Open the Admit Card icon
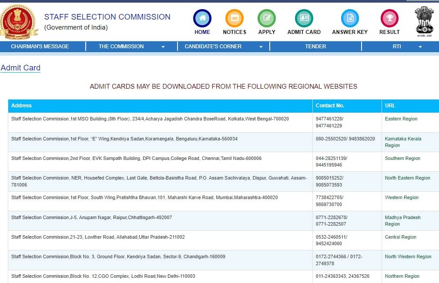Screen dimensions: 439x283 click(304, 18)
